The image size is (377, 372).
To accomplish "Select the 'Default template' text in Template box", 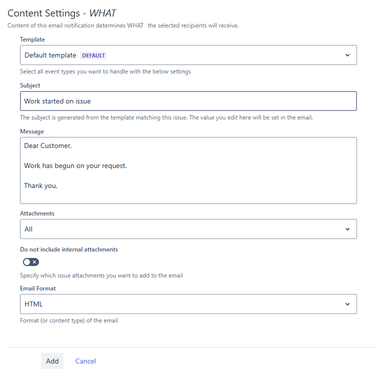I will tap(50, 55).
